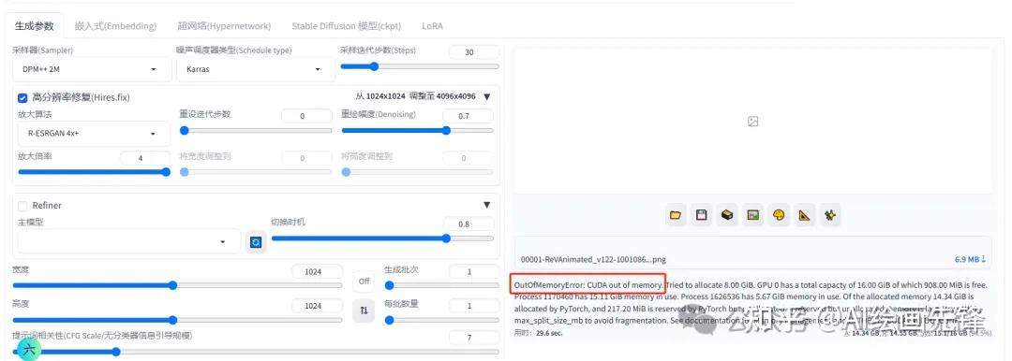The image size is (1012, 361).
Task: Open the Stable Diffusion 模型(ckpt) tab
Action: point(347,26)
